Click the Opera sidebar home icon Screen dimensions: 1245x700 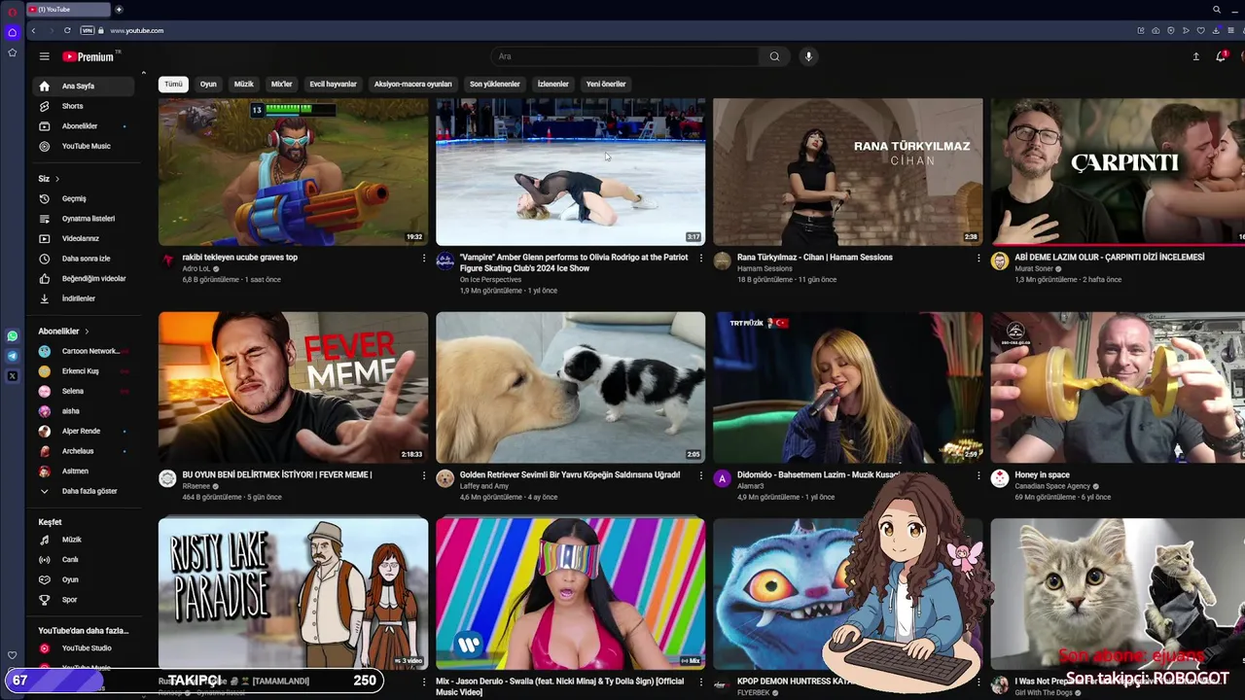[12, 32]
